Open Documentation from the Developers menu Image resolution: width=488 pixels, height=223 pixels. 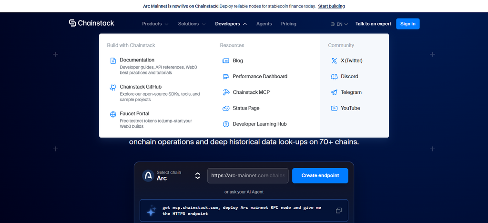(137, 60)
